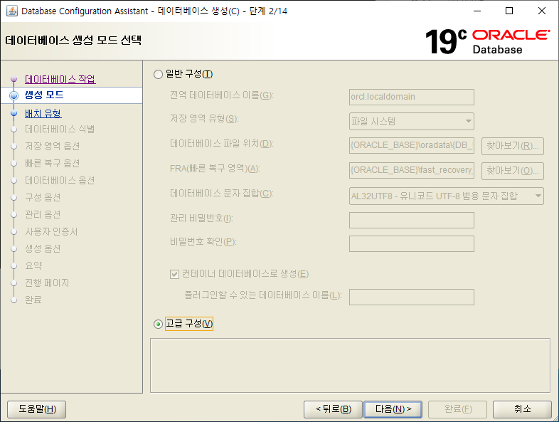Open the 데이터베이스 문자 집합 dropdown
This screenshot has height=422, width=559.
(x=447, y=196)
